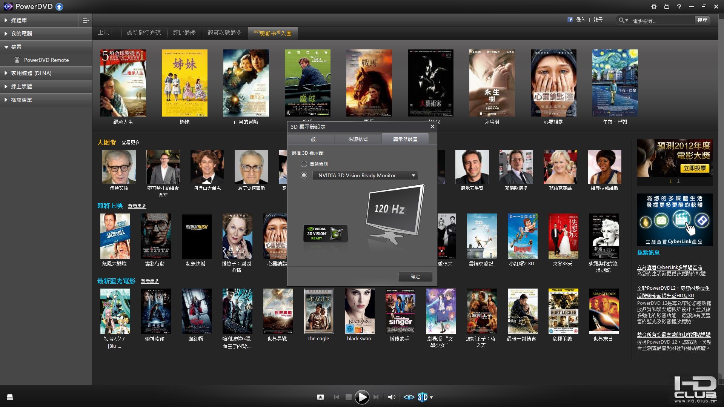Open the 評比最優 tab
The width and height of the screenshot is (724, 407).
(x=184, y=33)
